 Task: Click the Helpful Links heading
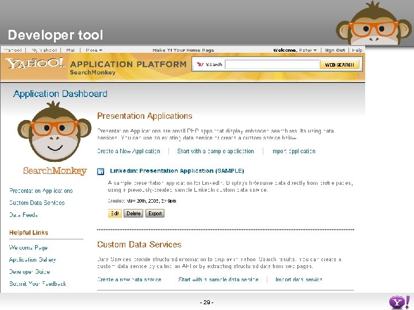[x=29, y=232]
